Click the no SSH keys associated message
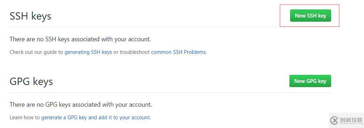The height and width of the screenshot is (128, 364). click(x=80, y=39)
